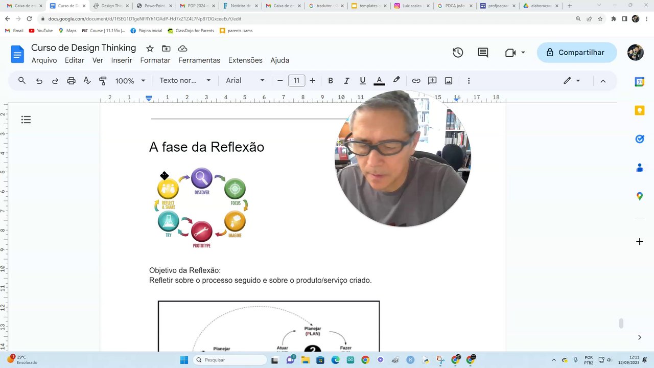
Task: Increase font size plus button
Action: point(312,81)
